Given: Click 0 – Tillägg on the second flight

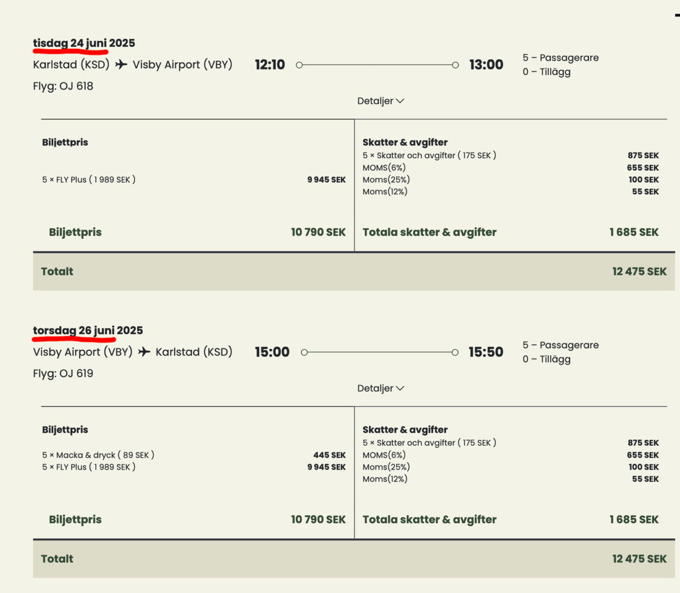Looking at the screenshot, I should (x=547, y=359).
